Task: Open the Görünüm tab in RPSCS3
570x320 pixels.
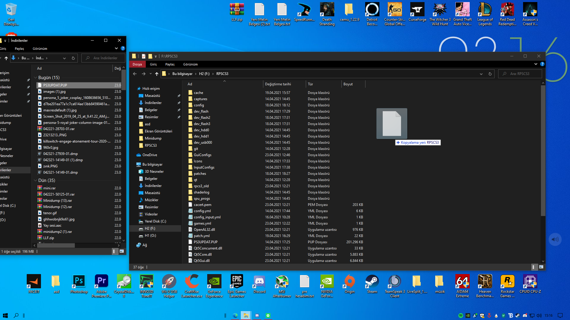Action: point(190,64)
